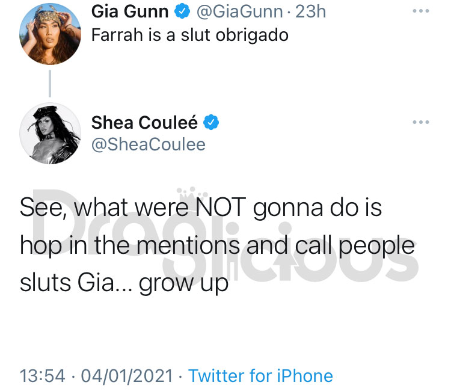Viewport: 451px width, 391px height.
Task: Click Gia Gunn's verified badge
Action: (182, 11)
